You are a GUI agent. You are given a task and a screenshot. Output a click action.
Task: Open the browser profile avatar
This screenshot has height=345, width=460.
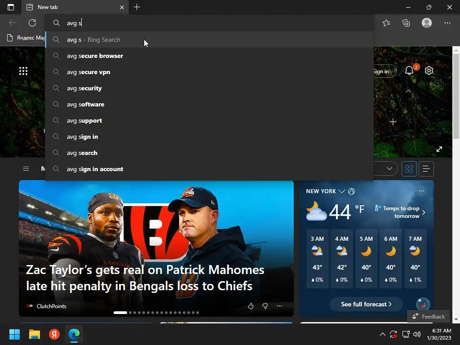(x=427, y=23)
